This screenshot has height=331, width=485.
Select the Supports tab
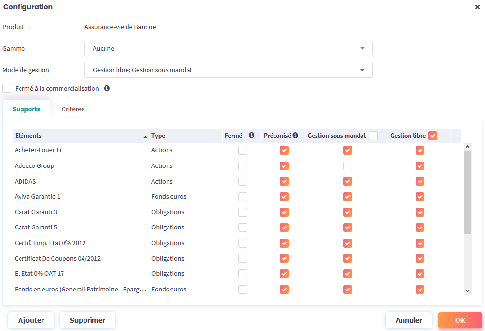(x=26, y=109)
